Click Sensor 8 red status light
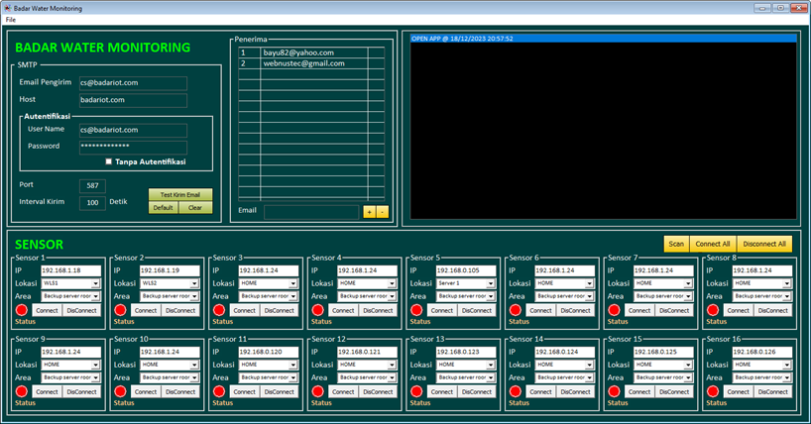Screen dimensions: 811x424 713,310
